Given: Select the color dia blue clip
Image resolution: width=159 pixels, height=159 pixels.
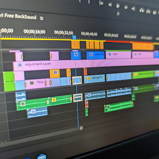Looking at the screenshot, I should pos(95,55).
